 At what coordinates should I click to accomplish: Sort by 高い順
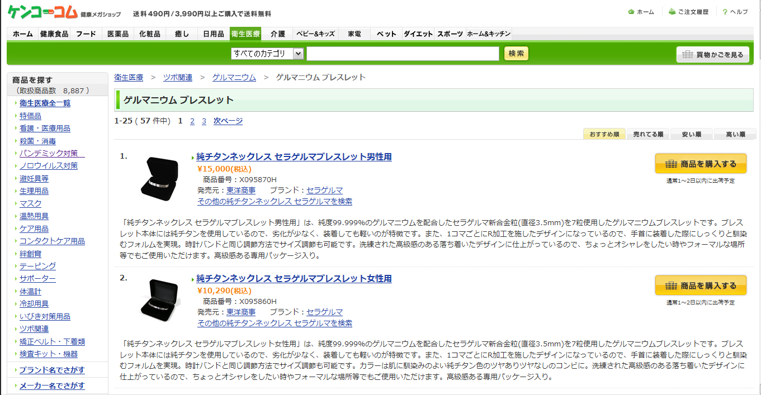pyautogui.click(x=735, y=134)
